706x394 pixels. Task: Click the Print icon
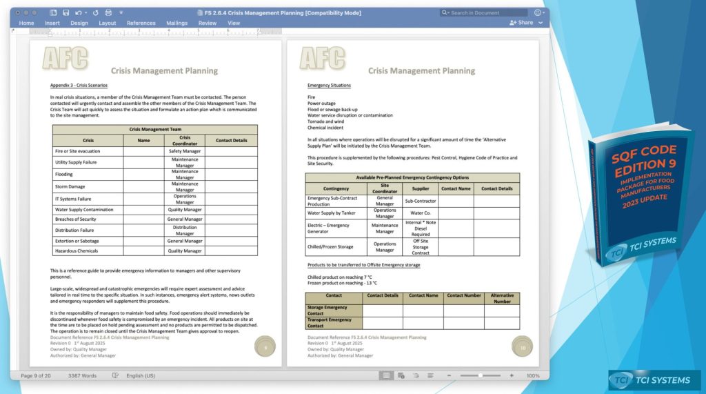pos(108,12)
